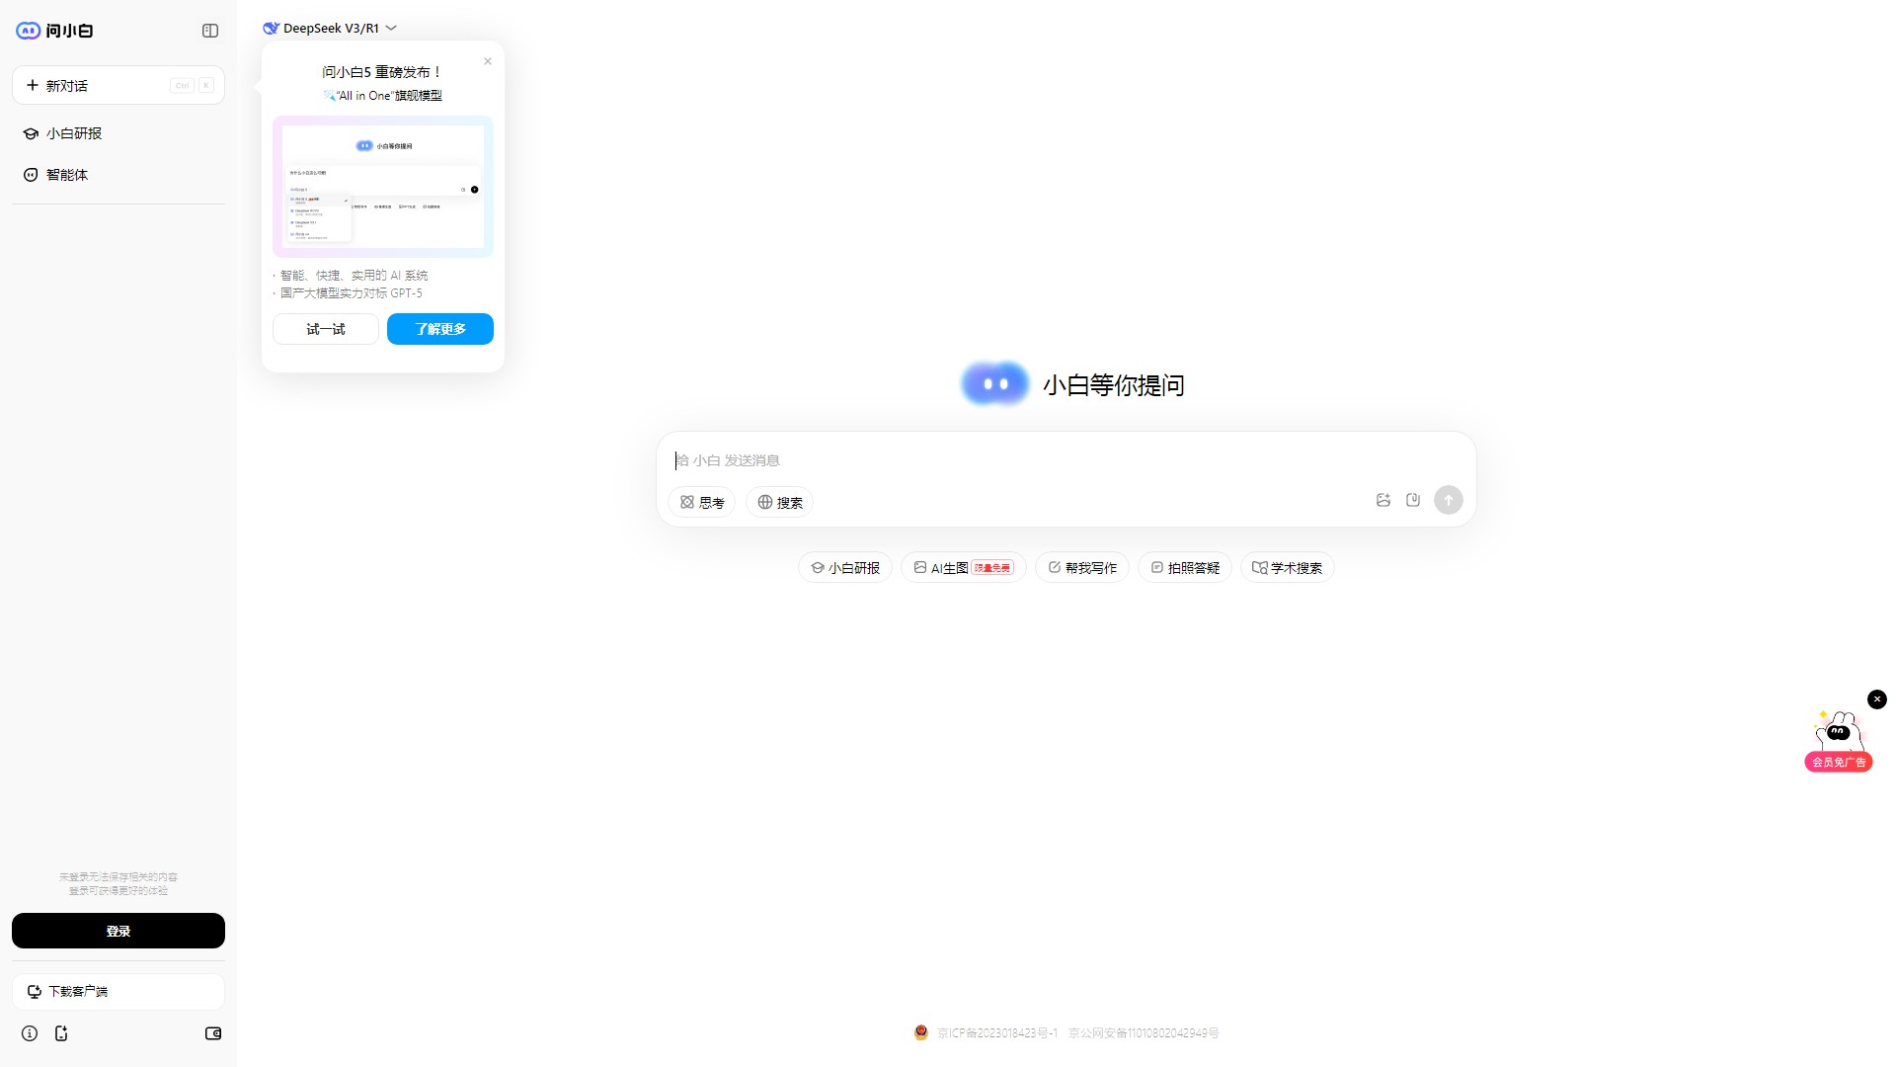Open the DeepSeek V3/R1 model dropdown

pos(330,28)
